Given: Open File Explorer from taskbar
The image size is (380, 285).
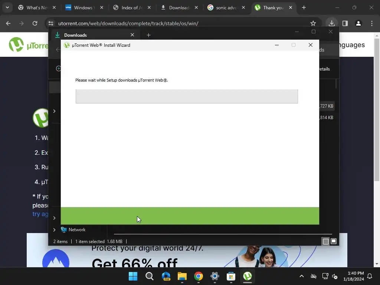Looking at the screenshot, I should 182,276.
